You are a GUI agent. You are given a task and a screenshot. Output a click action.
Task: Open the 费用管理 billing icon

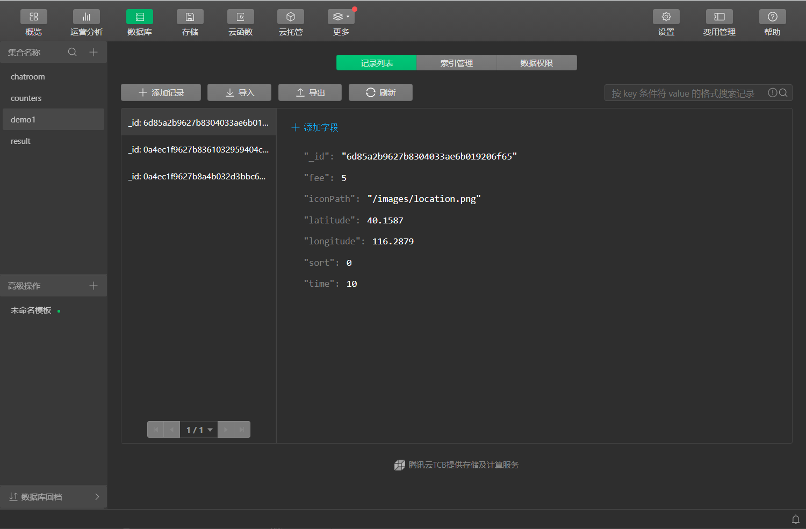pos(719,17)
